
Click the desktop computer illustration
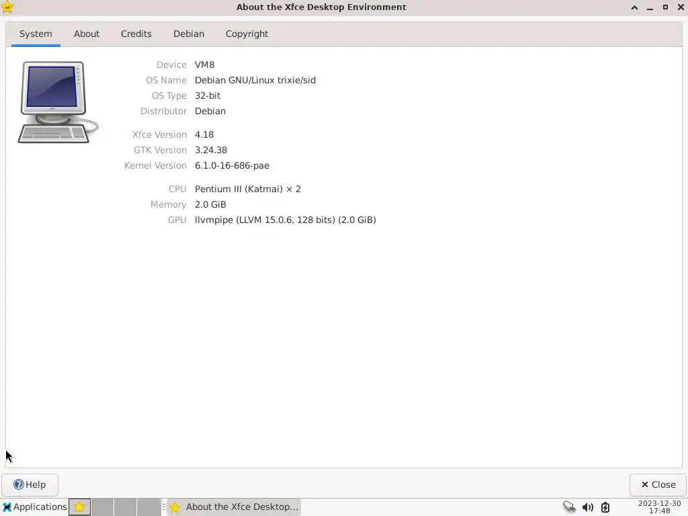click(x=58, y=102)
